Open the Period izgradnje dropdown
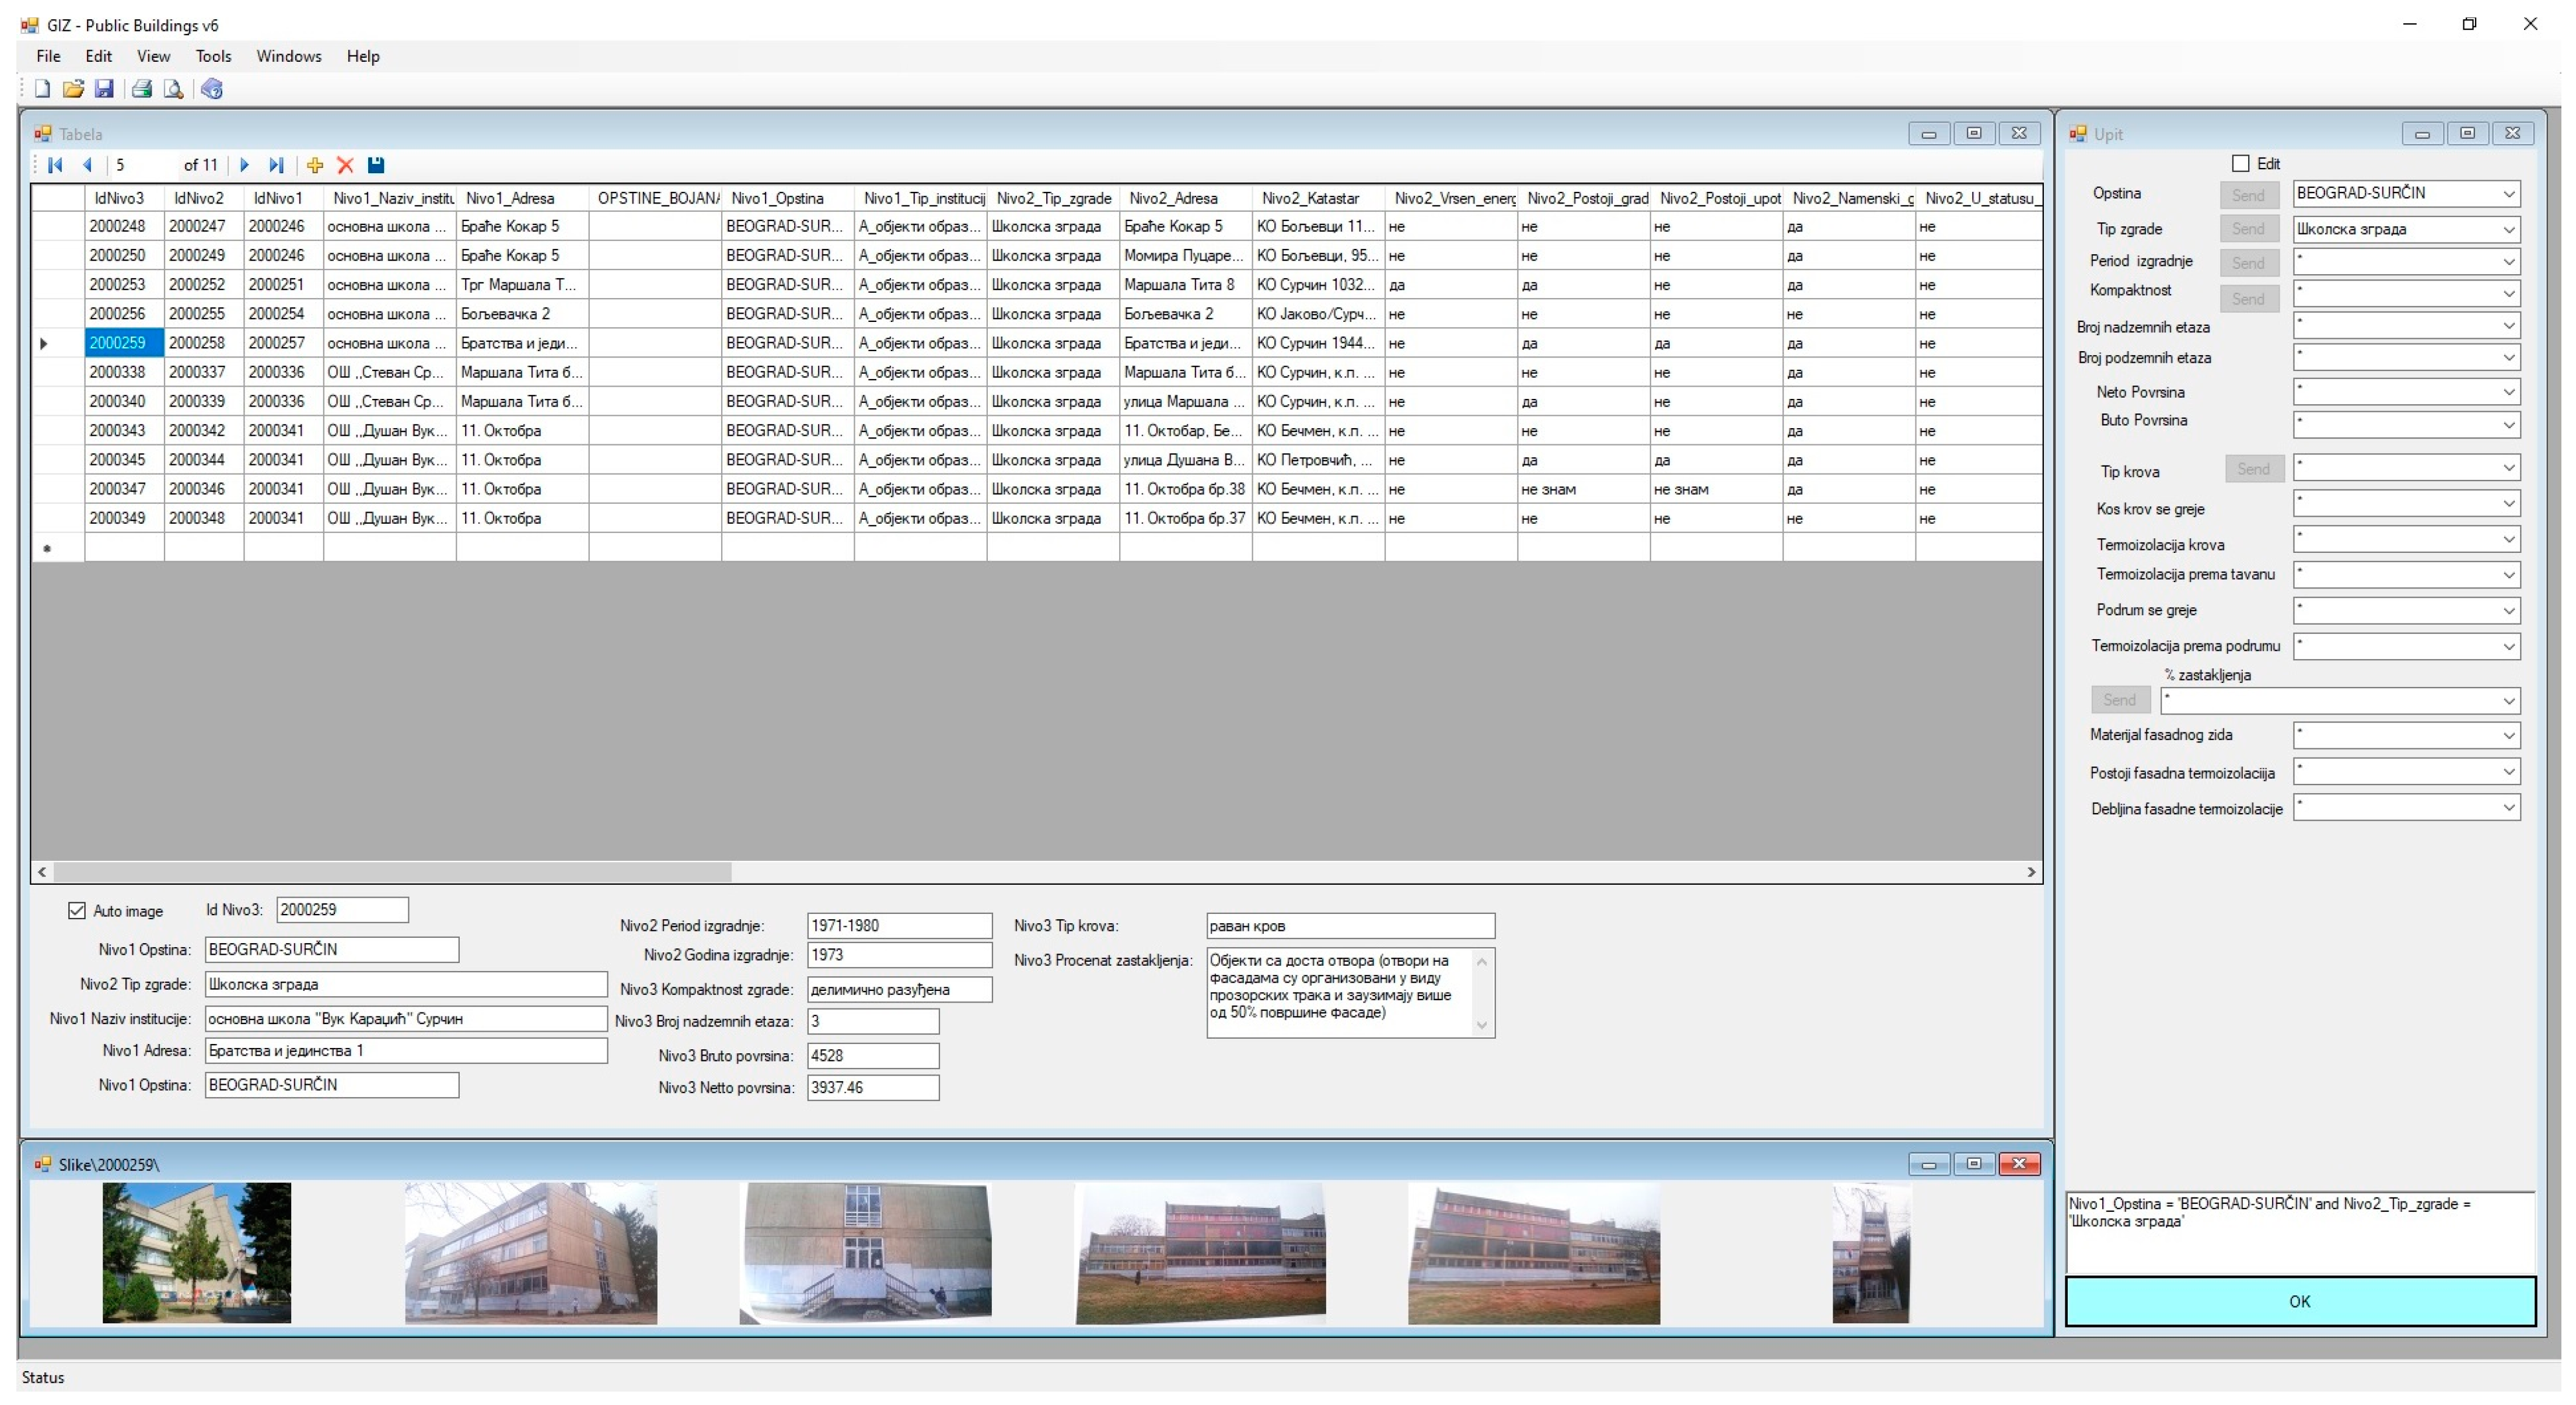This screenshot has height=1405, width=2576. pyautogui.click(x=2508, y=262)
